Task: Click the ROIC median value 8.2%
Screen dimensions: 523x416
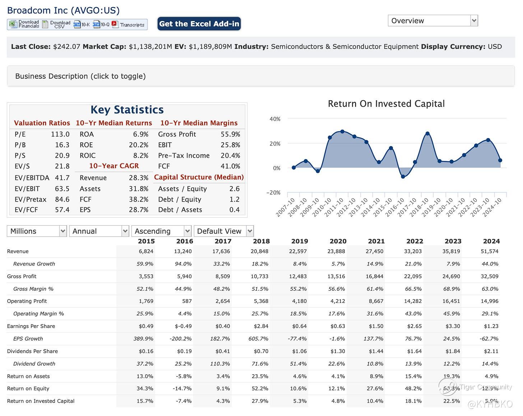Action: 141,156
